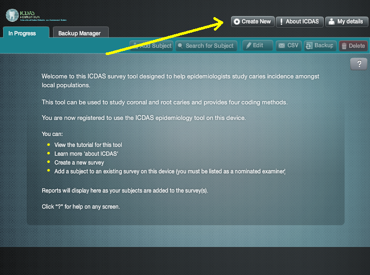The height and width of the screenshot is (275, 370).
Task: Click the Add Subject toolbar button
Action: pyautogui.click(x=151, y=46)
